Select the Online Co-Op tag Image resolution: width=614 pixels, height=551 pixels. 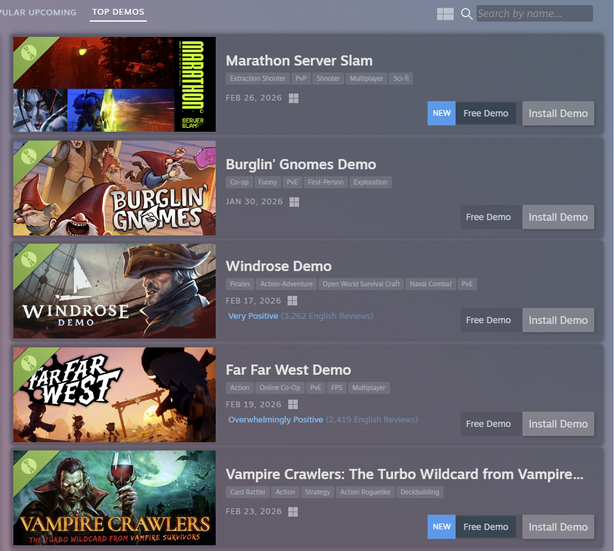279,388
